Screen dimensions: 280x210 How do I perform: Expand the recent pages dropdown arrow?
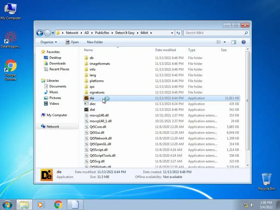tap(53, 33)
